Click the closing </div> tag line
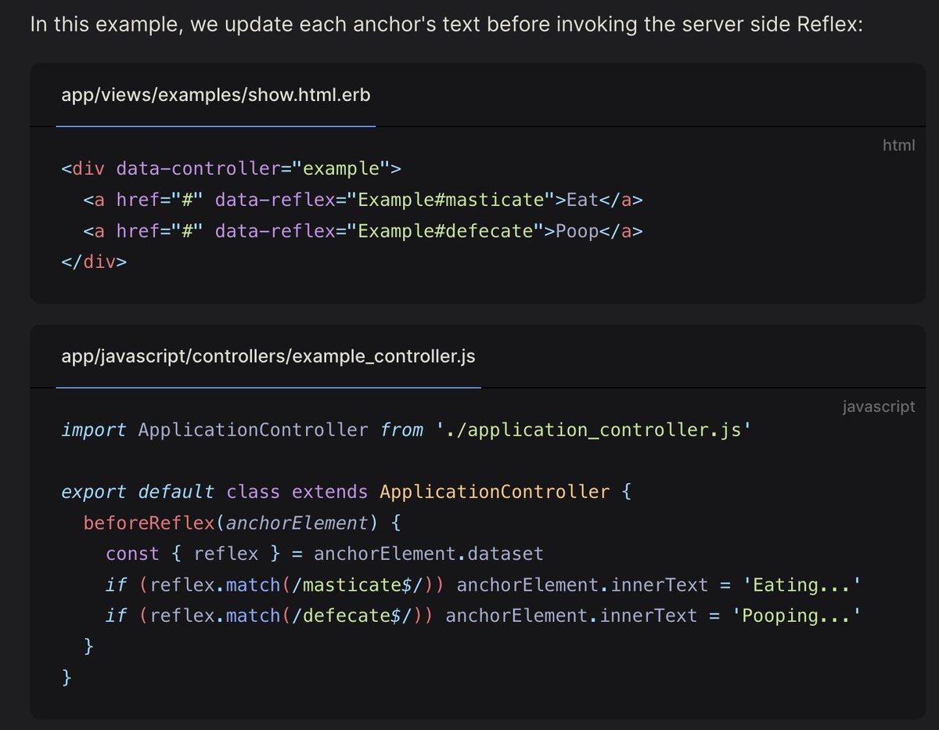 (94, 262)
